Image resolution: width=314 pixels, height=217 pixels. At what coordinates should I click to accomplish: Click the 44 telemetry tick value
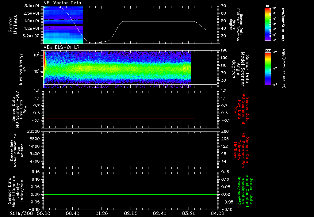224,161
